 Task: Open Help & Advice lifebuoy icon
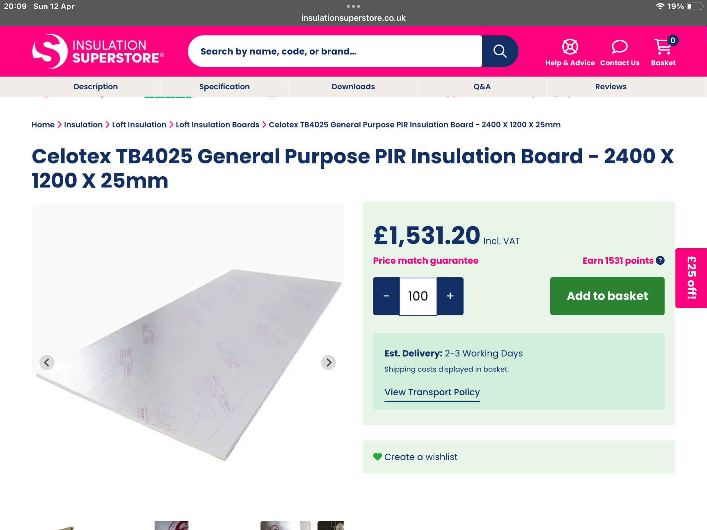tap(570, 47)
